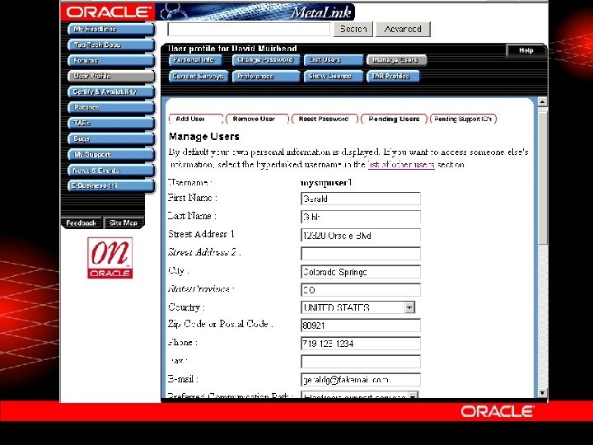
Task: Click the First Name field
Action: point(361,199)
